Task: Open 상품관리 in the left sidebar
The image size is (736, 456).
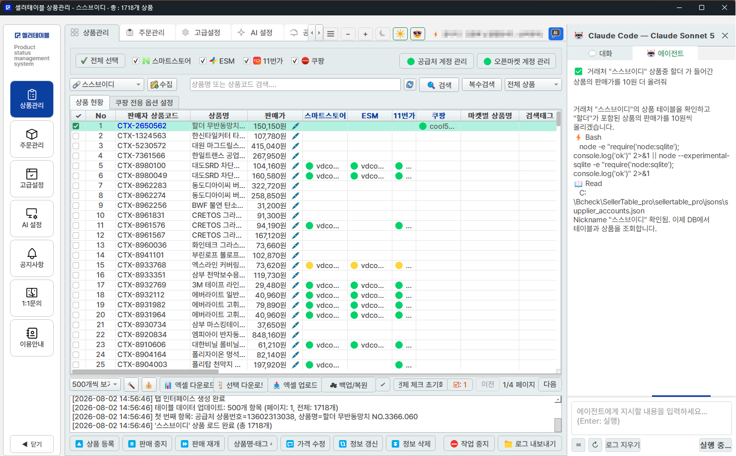Action: point(32,99)
